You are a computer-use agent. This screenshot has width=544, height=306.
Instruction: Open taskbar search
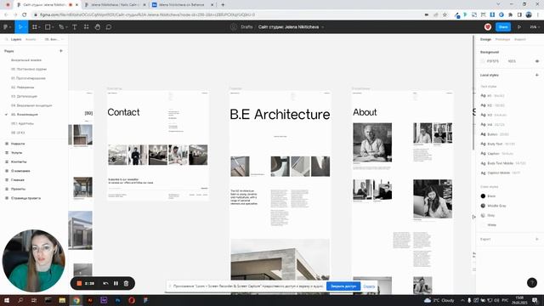[20, 300]
